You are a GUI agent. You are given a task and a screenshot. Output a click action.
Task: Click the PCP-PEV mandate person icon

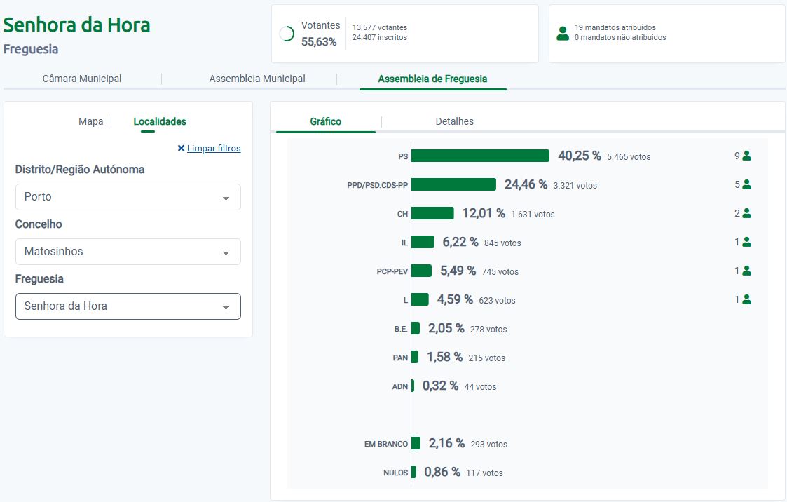coord(746,271)
